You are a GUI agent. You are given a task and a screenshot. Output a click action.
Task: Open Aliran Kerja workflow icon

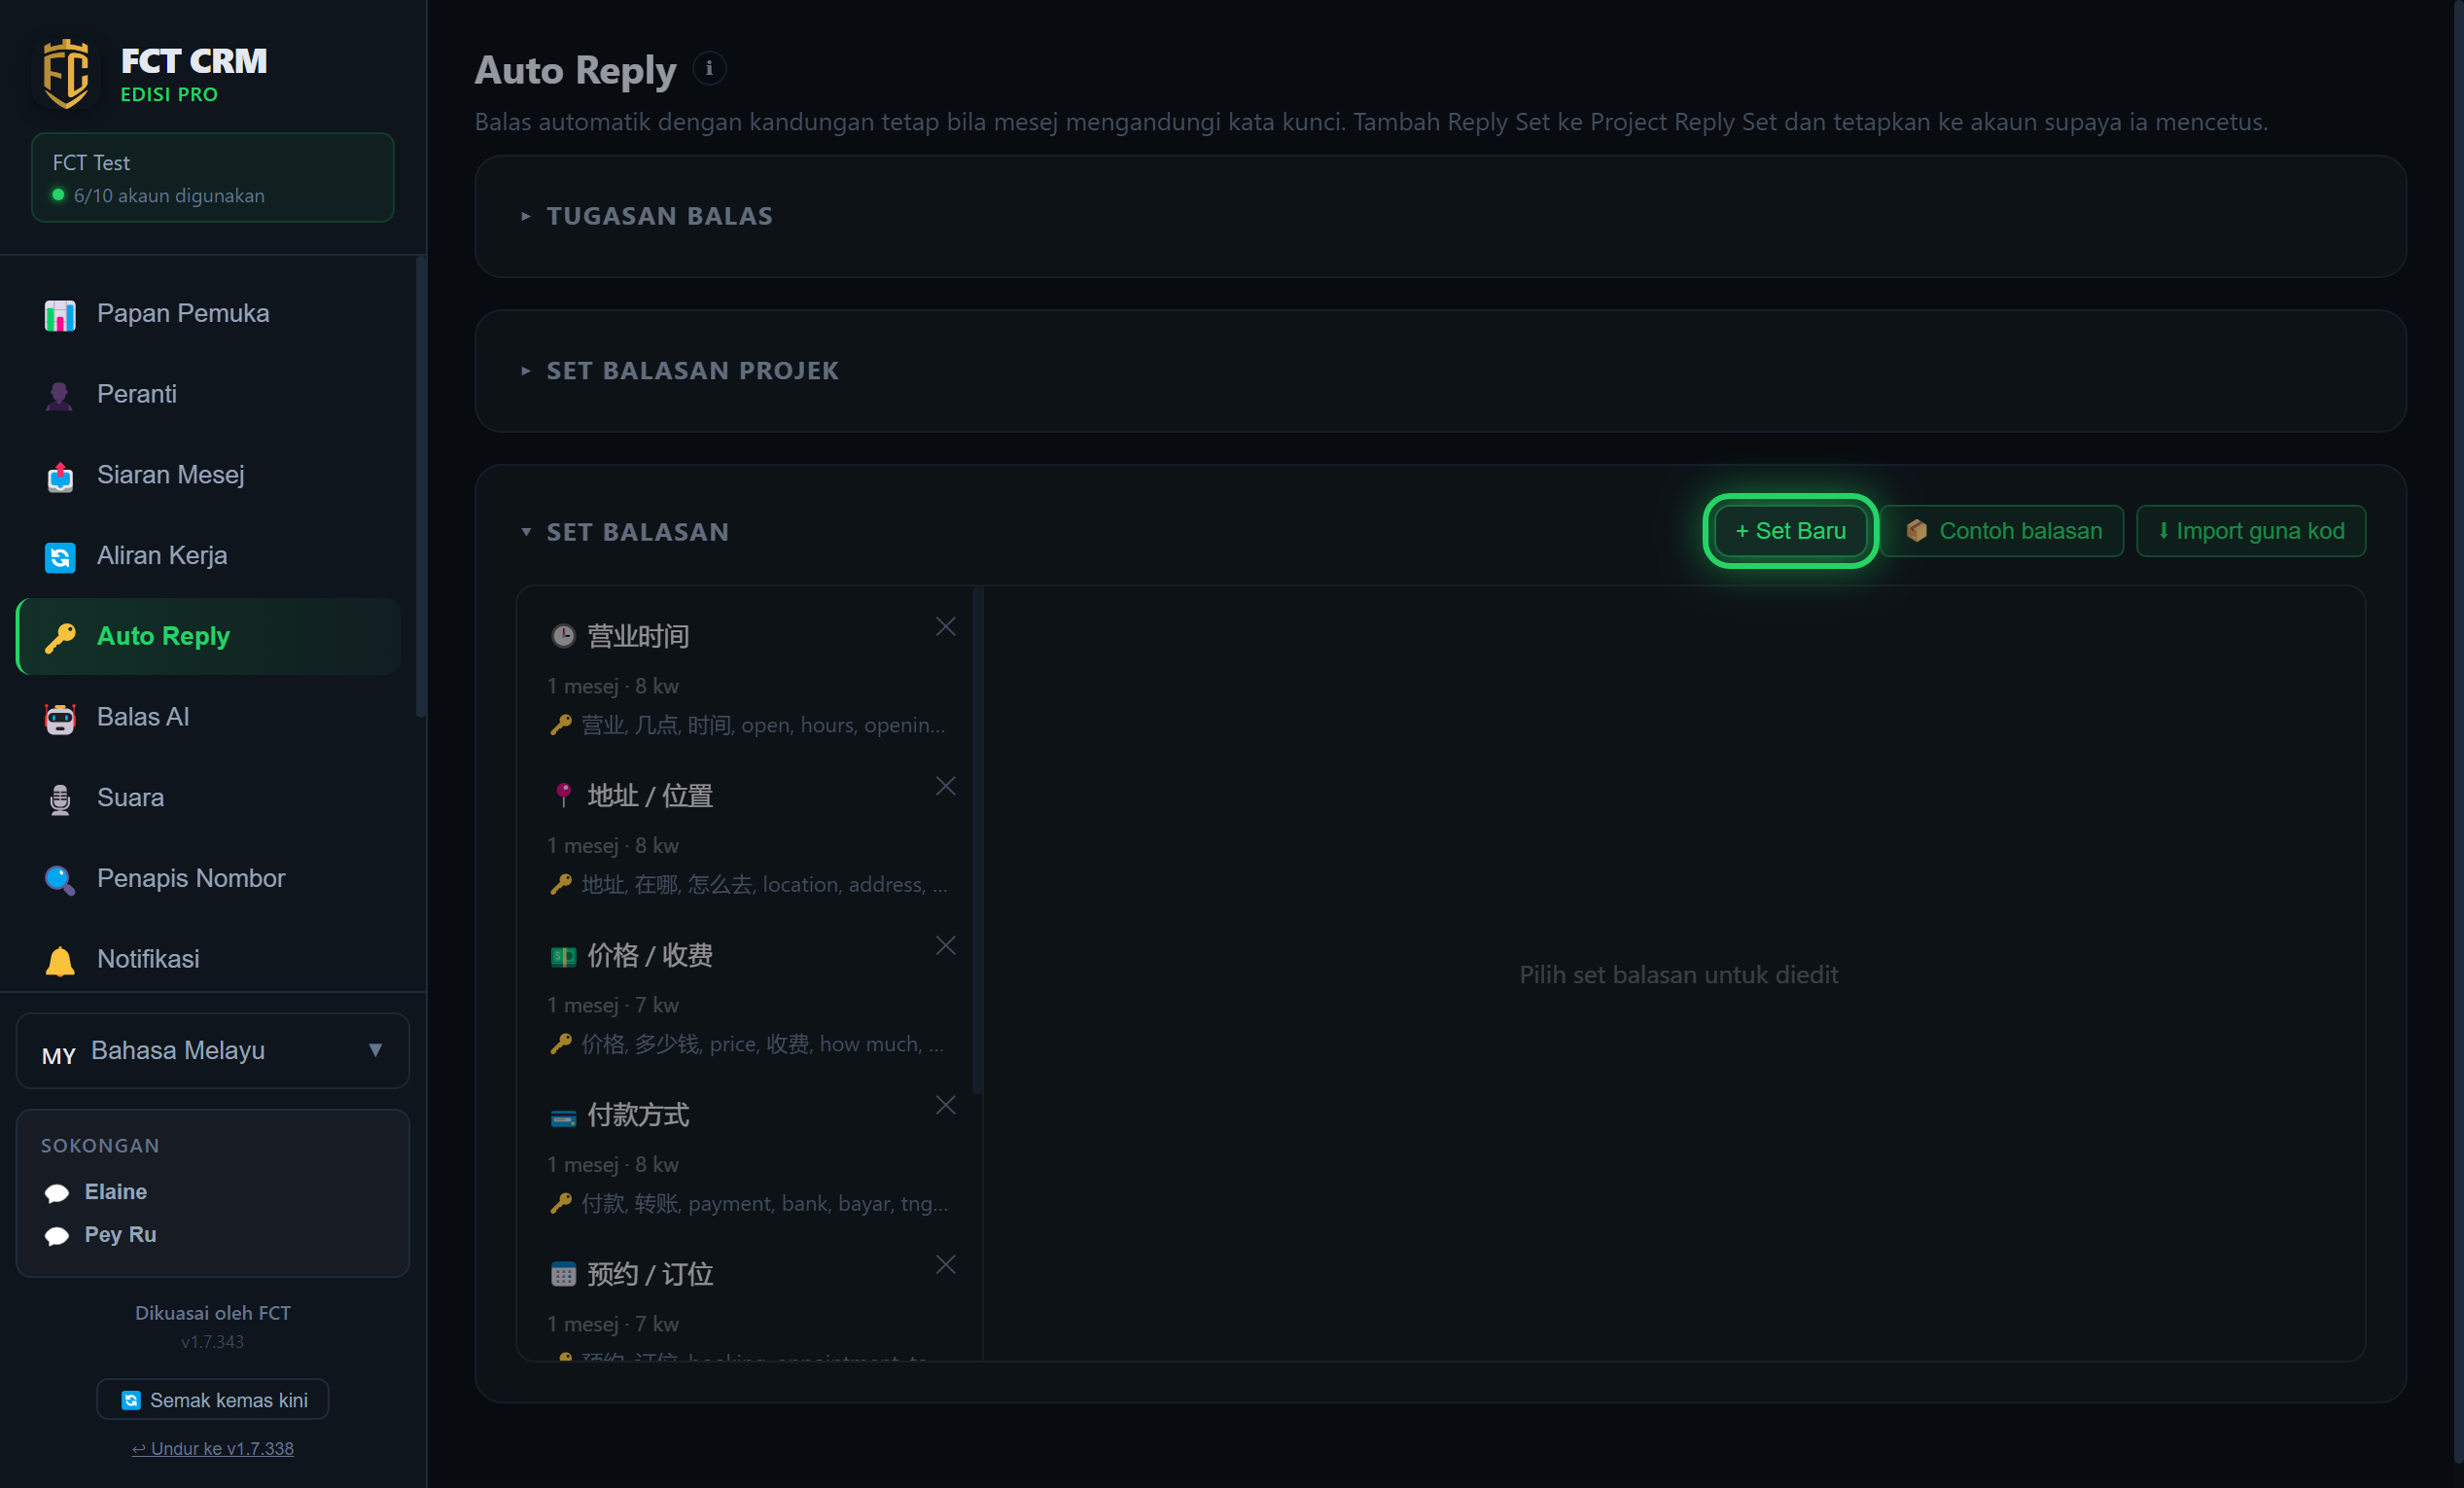point(60,557)
